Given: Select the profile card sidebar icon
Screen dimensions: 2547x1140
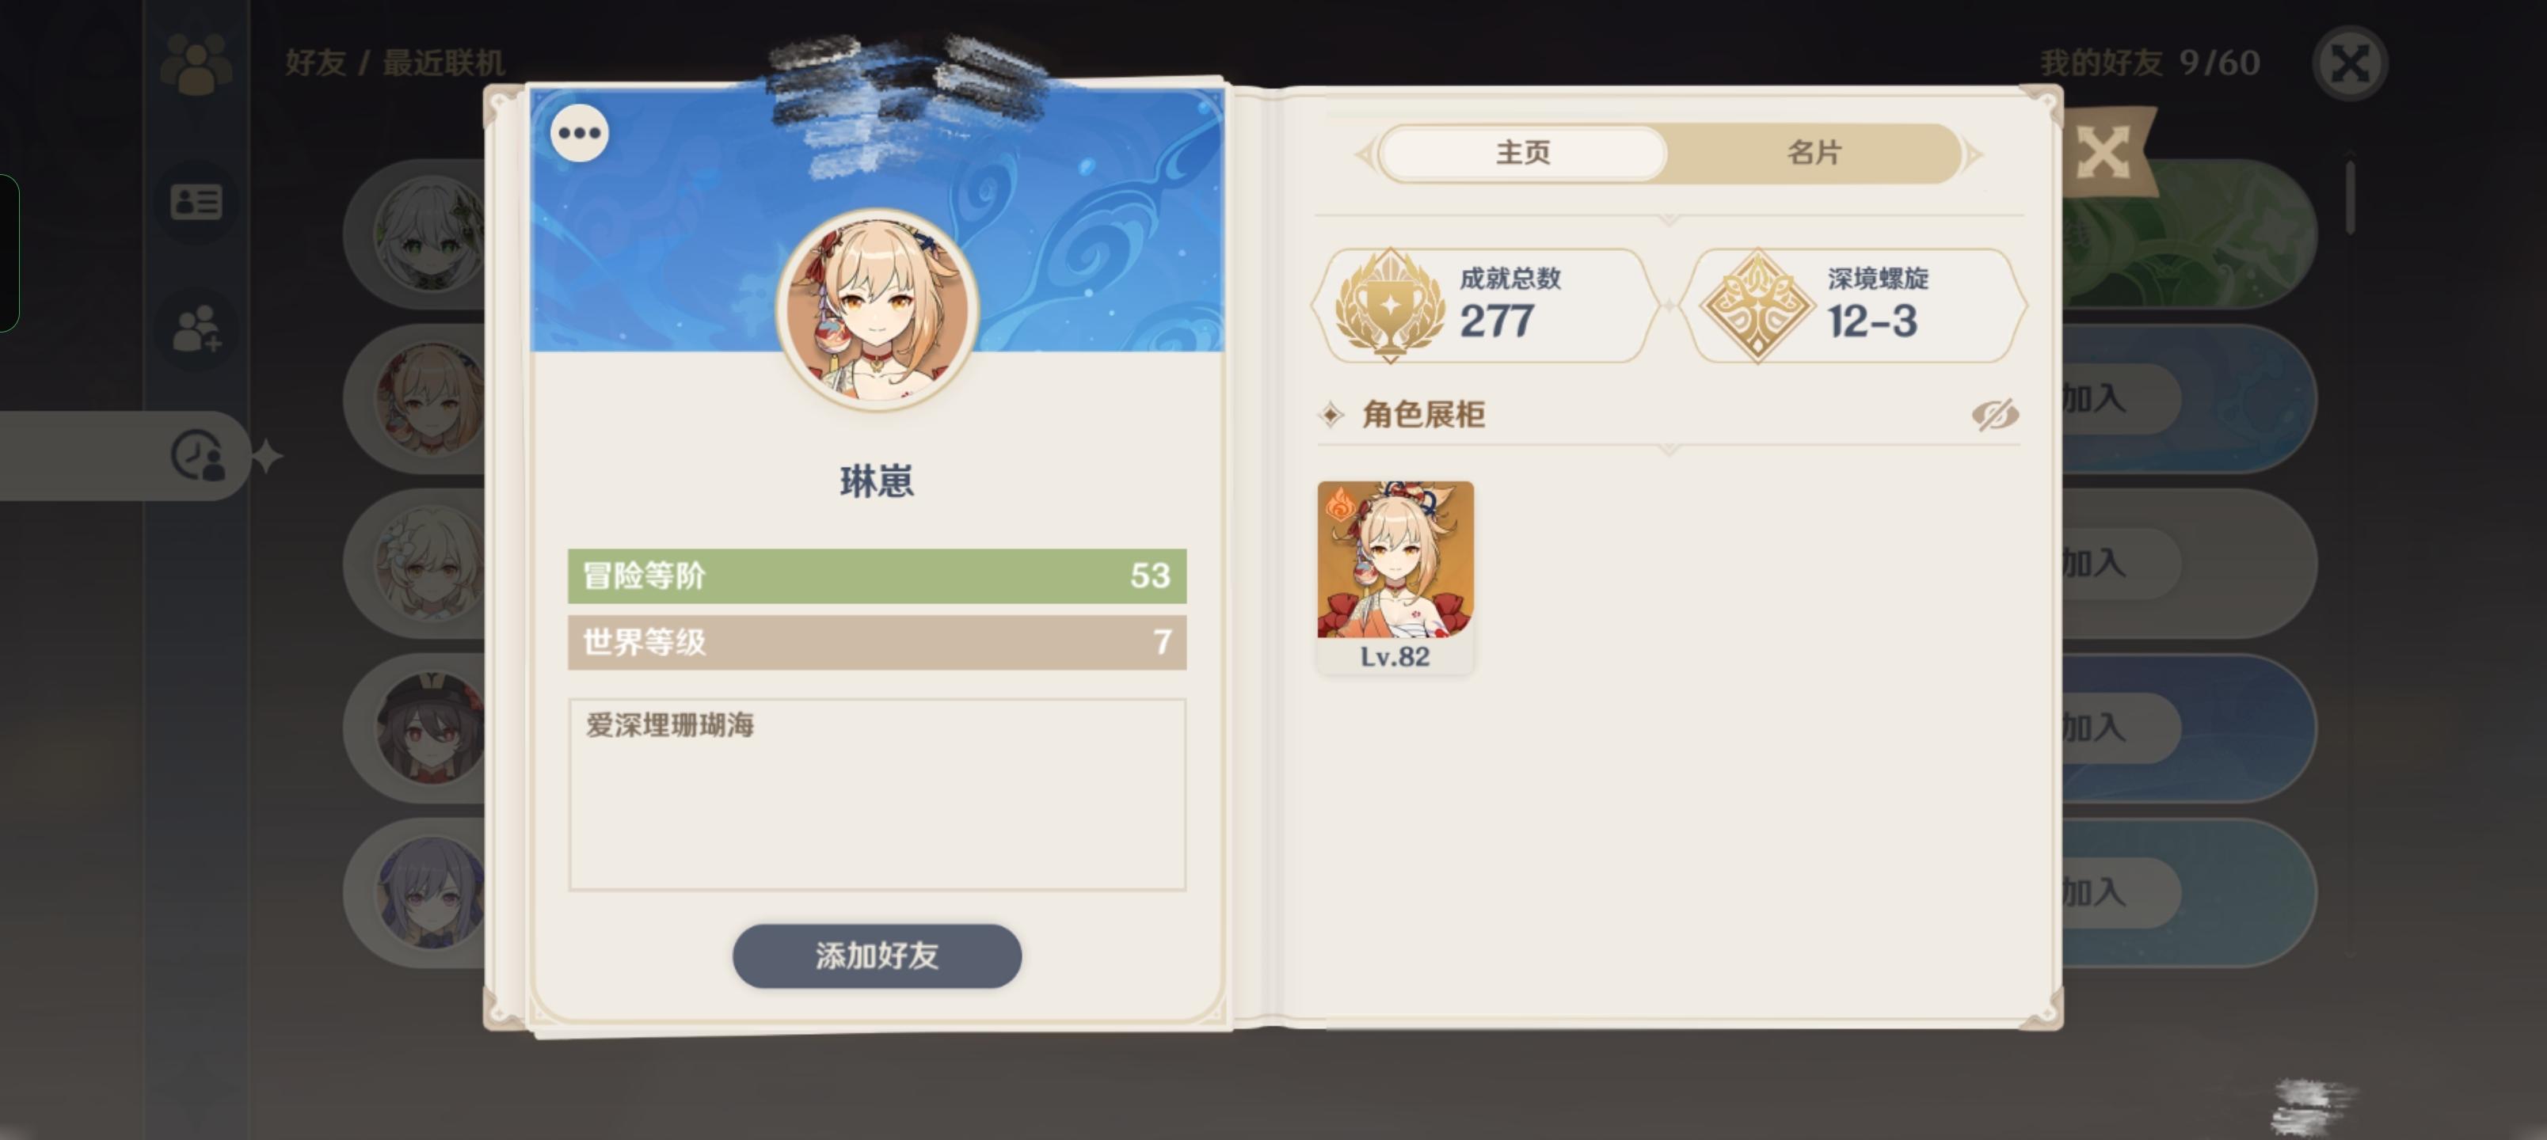Looking at the screenshot, I should [196, 202].
